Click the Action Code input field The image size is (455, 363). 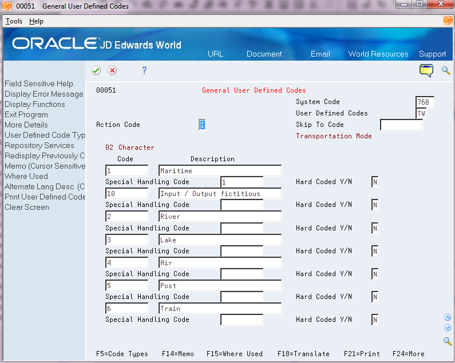(202, 125)
